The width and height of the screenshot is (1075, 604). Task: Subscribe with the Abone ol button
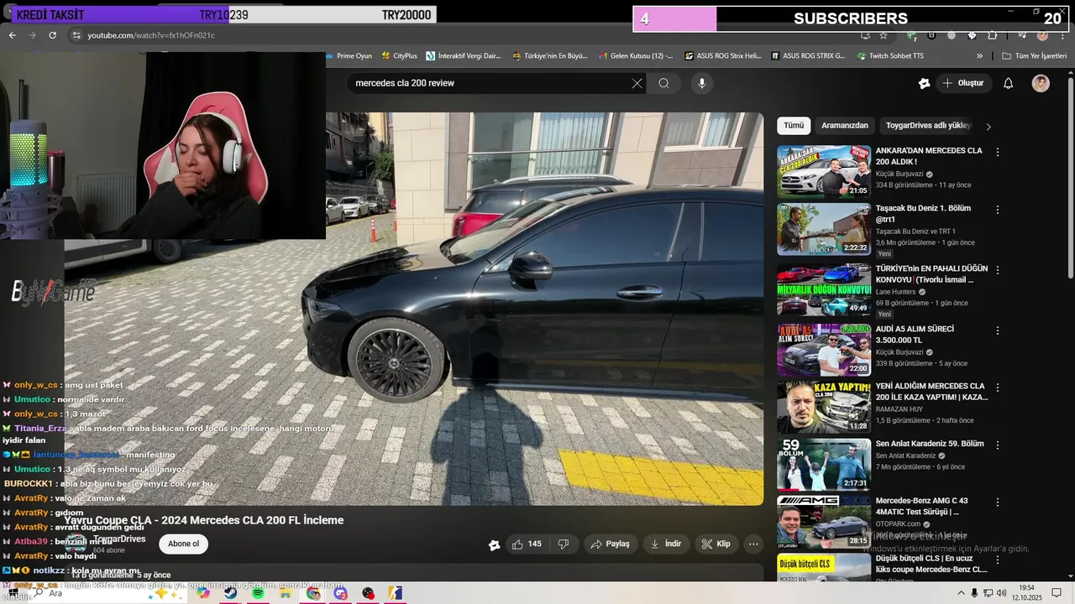point(184,544)
